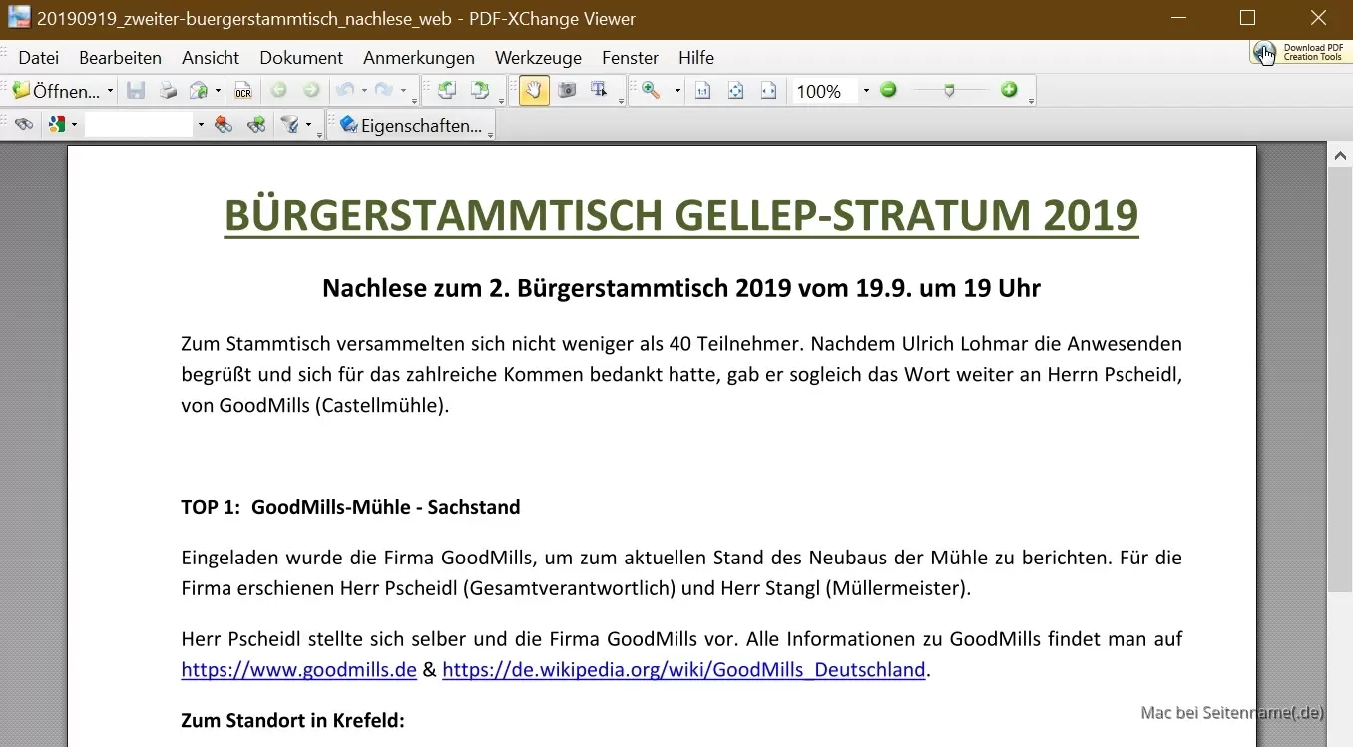Expand the Zoom In tool dropdown arrow

(x=677, y=91)
